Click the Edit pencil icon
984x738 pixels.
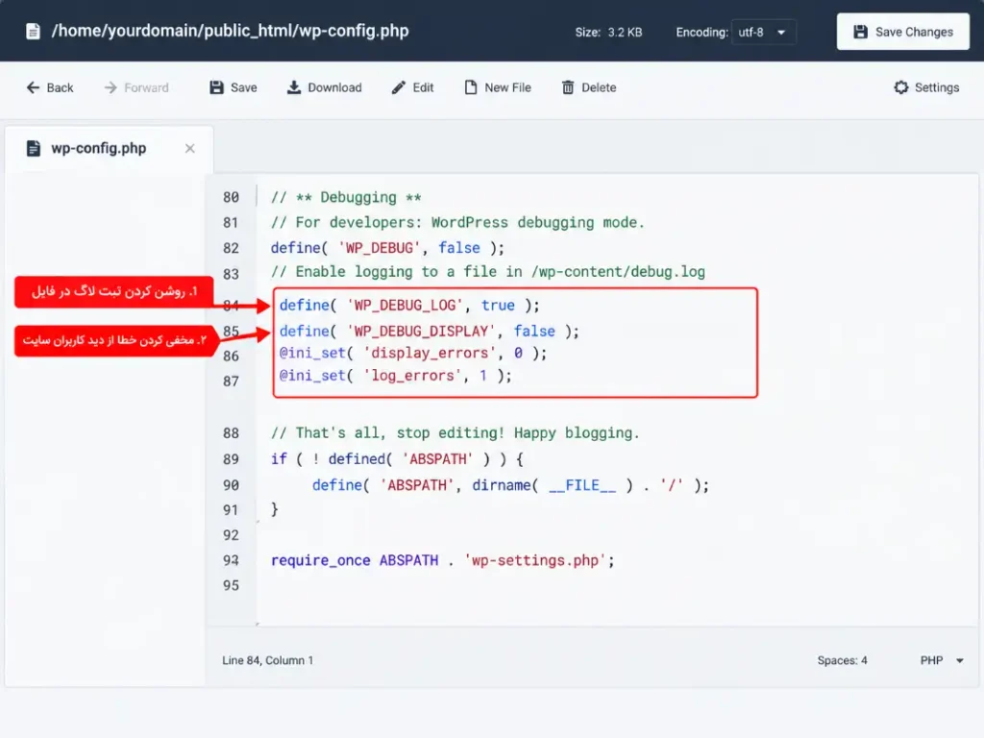pyautogui.click(x=399, y=87)
